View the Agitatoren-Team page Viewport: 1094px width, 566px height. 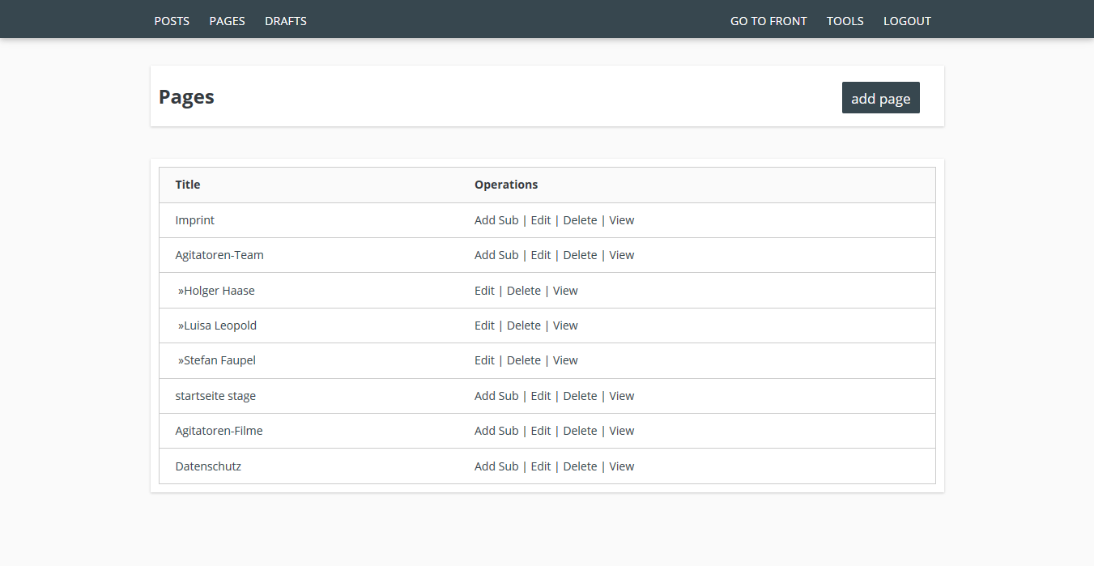[621, 255]
